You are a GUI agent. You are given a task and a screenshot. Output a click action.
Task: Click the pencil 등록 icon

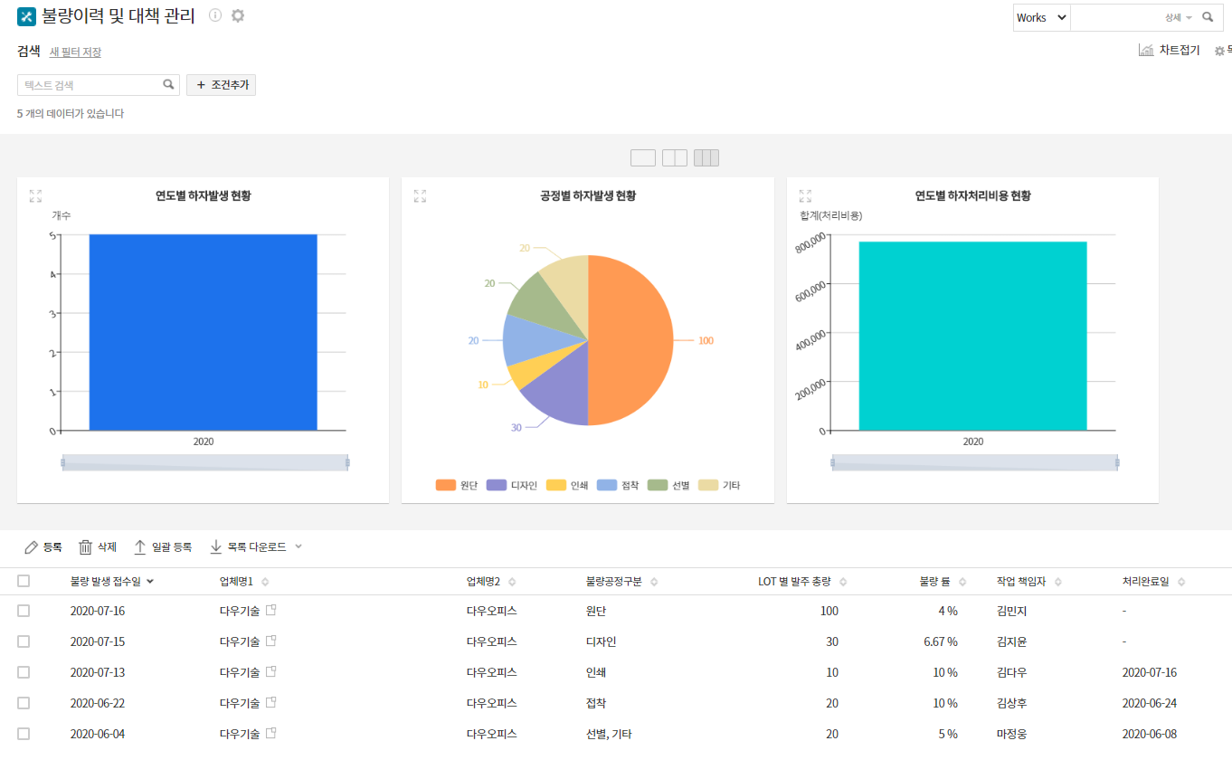click(32, 547)
